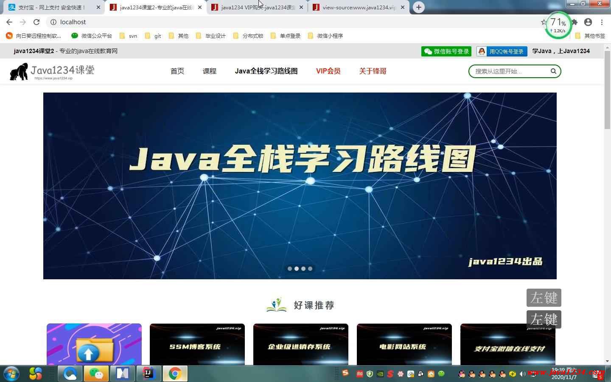
Task: Click the browser forward arrow
Action: pos(23,22)
